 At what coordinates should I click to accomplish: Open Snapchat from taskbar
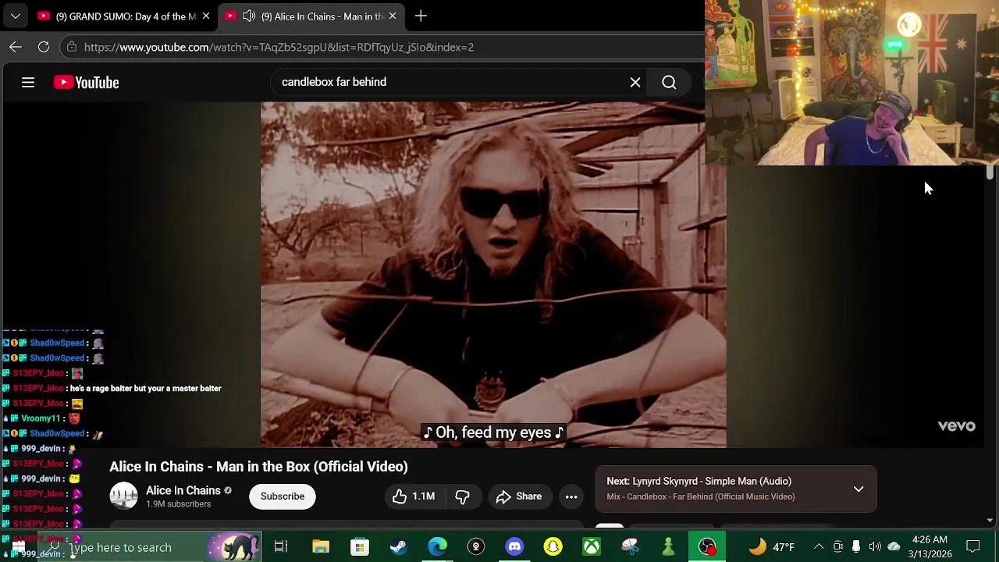coord(553,547)
